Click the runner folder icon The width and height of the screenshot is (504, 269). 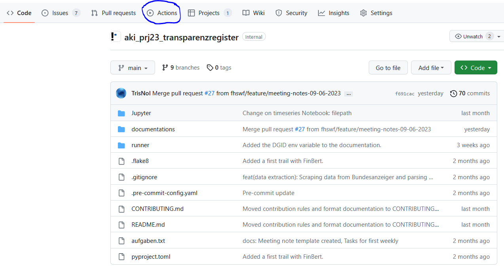coord(121,145)
